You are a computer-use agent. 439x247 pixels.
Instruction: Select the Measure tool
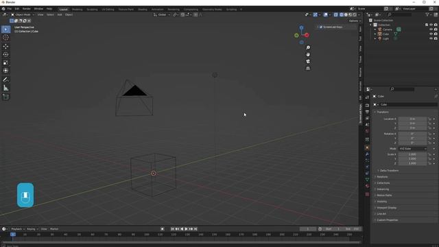[x=5, y=88]
